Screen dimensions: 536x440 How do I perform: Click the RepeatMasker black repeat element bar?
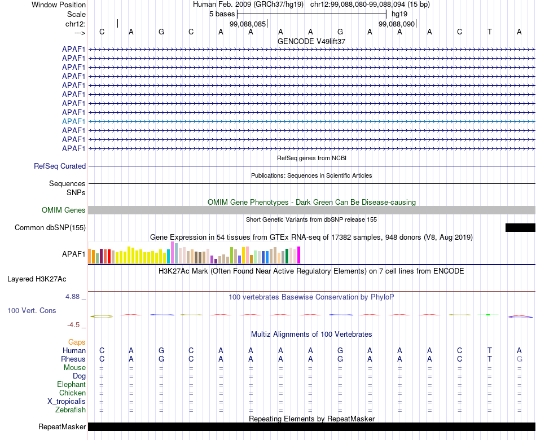pos(312,426)
